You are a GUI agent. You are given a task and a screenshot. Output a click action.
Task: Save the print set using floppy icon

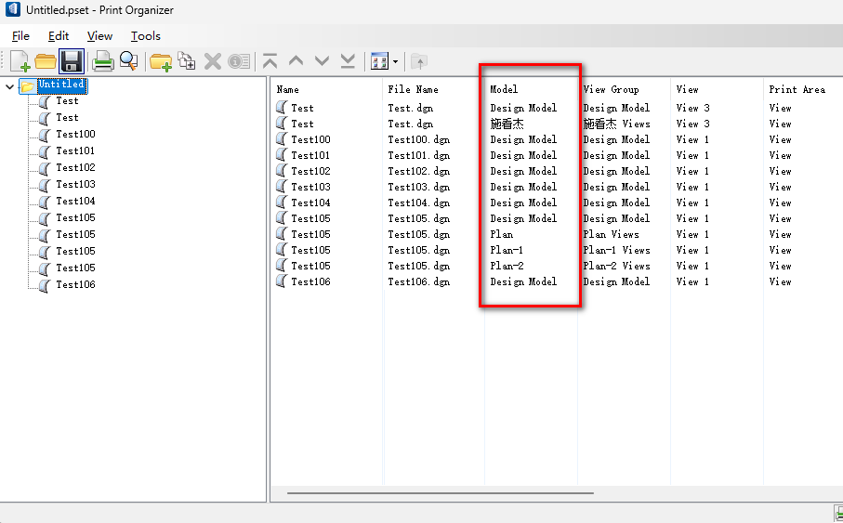tap(72, 61)
